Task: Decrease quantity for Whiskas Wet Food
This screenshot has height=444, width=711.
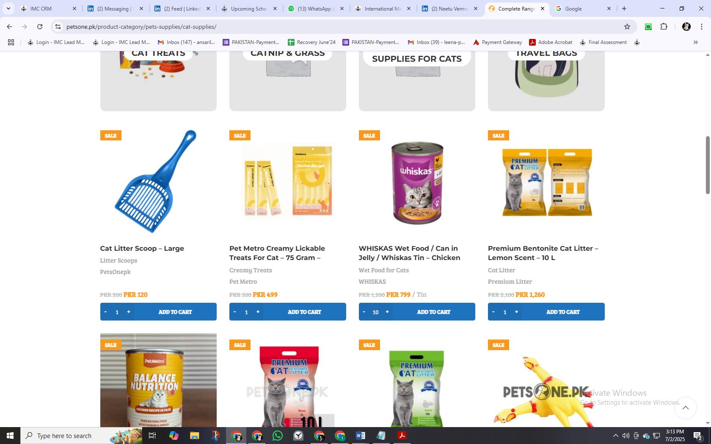Action: (364, 312)
